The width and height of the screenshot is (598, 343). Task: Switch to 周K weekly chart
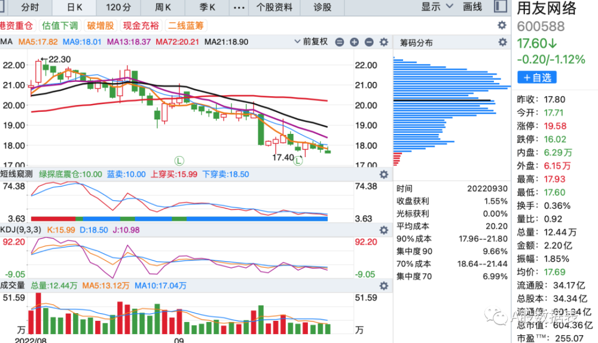click(x=163, y=7)
